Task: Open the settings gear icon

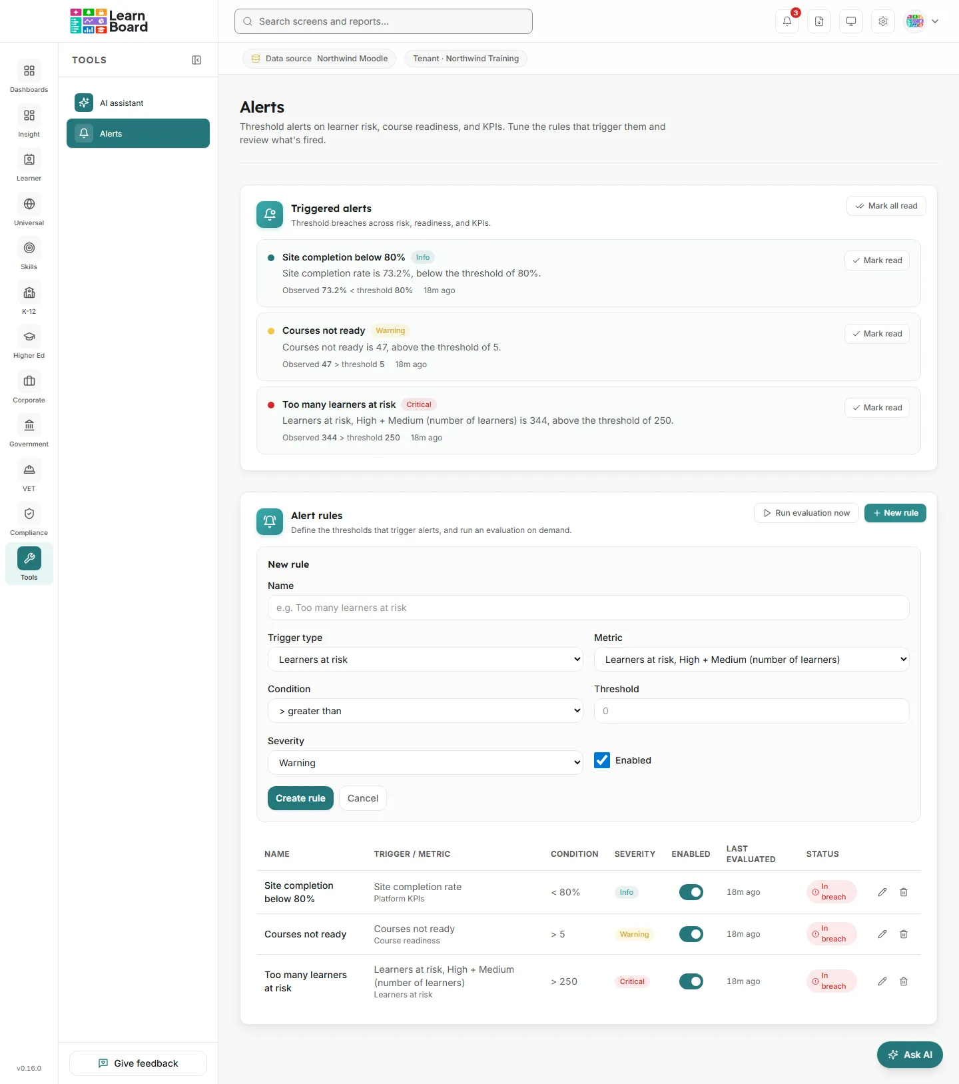Action: 883,21
